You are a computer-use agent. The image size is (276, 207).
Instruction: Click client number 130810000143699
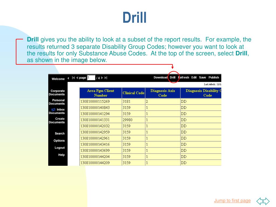point(95,150)
